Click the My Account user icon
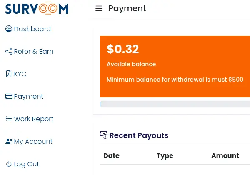 point(9,141)
